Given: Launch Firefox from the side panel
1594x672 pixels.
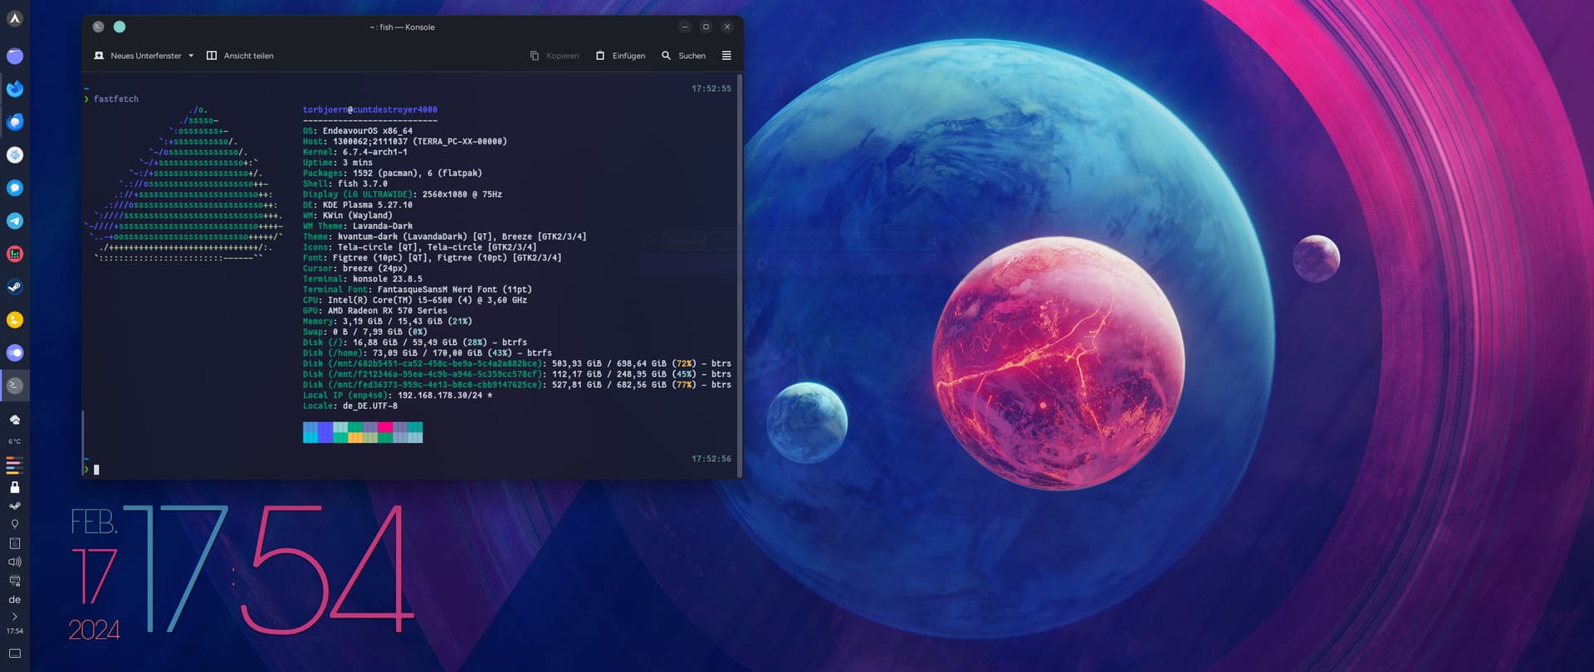Looking at the screenshot, I should point(15,89).
